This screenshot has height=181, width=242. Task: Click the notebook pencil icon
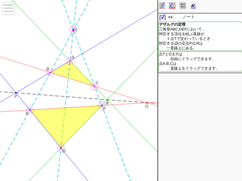point(163,17)
